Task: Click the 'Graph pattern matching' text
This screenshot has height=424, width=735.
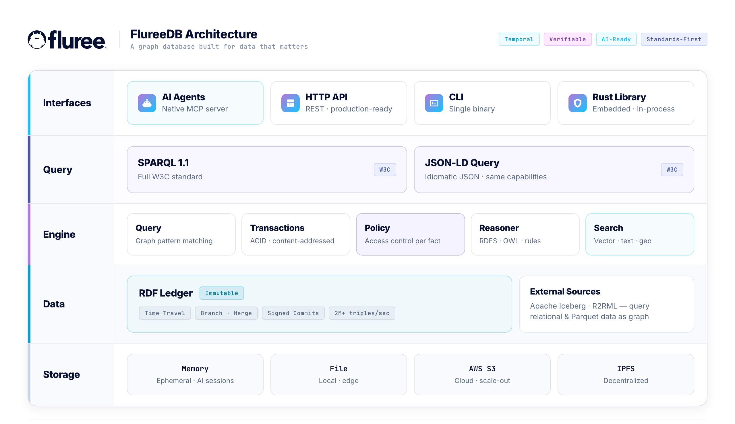Action: 174,241
